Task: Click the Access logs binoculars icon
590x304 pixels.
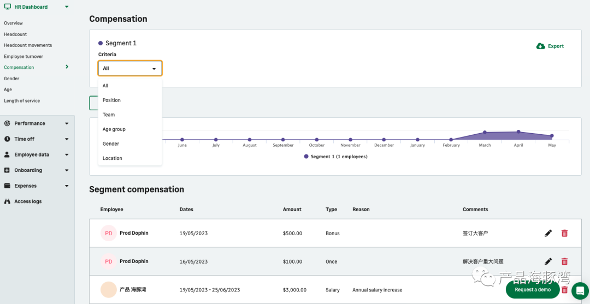Action: click(x=7, y=201)
